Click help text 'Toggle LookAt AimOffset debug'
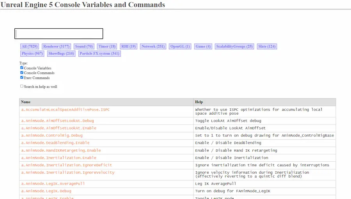The image size is (351, 199). (x=228, y=121)
